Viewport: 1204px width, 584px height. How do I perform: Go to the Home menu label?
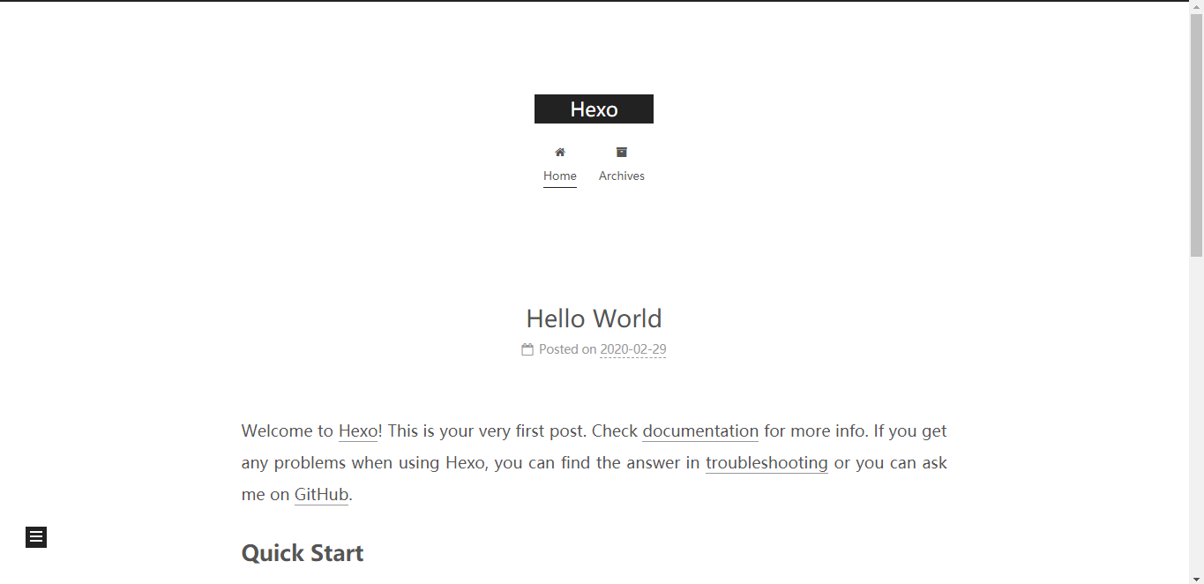(560, 176)
